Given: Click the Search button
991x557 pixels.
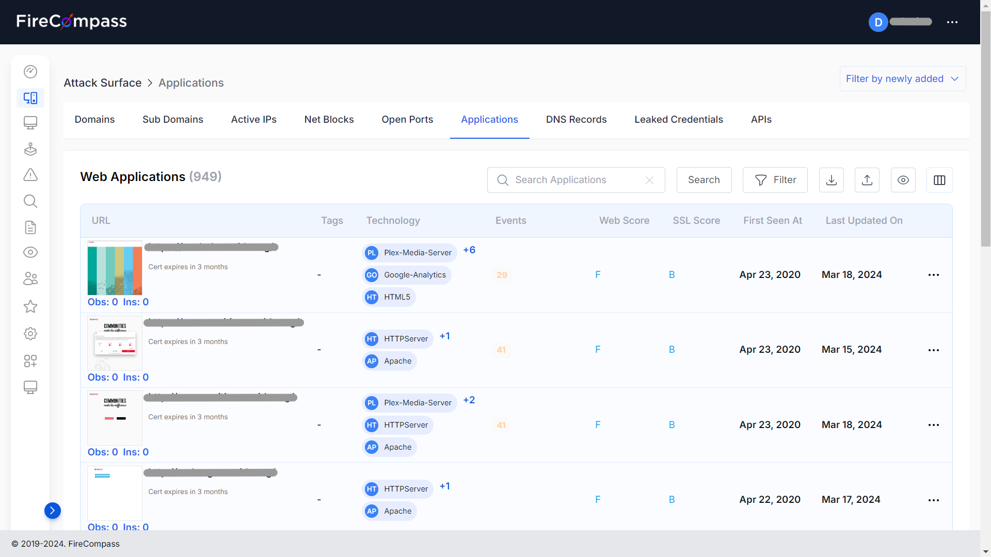Looking at the screenshot, I should pyautogui.click(x=704, y=180).
